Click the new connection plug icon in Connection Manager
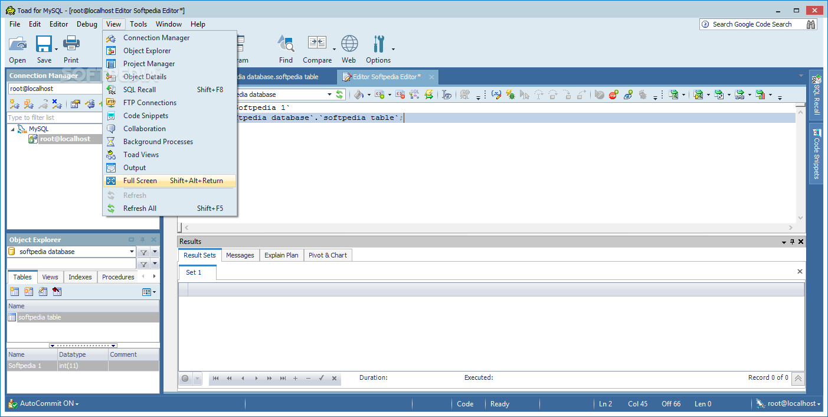 14,104
